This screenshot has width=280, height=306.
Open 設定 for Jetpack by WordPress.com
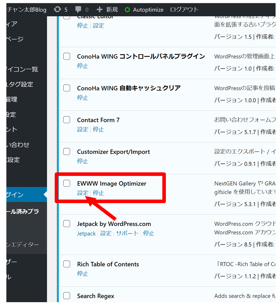coord(106,233)
